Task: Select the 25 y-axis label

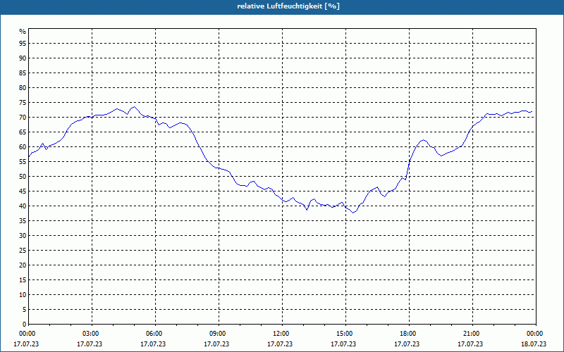Action: pyautogui.click(x=23, y=251)
